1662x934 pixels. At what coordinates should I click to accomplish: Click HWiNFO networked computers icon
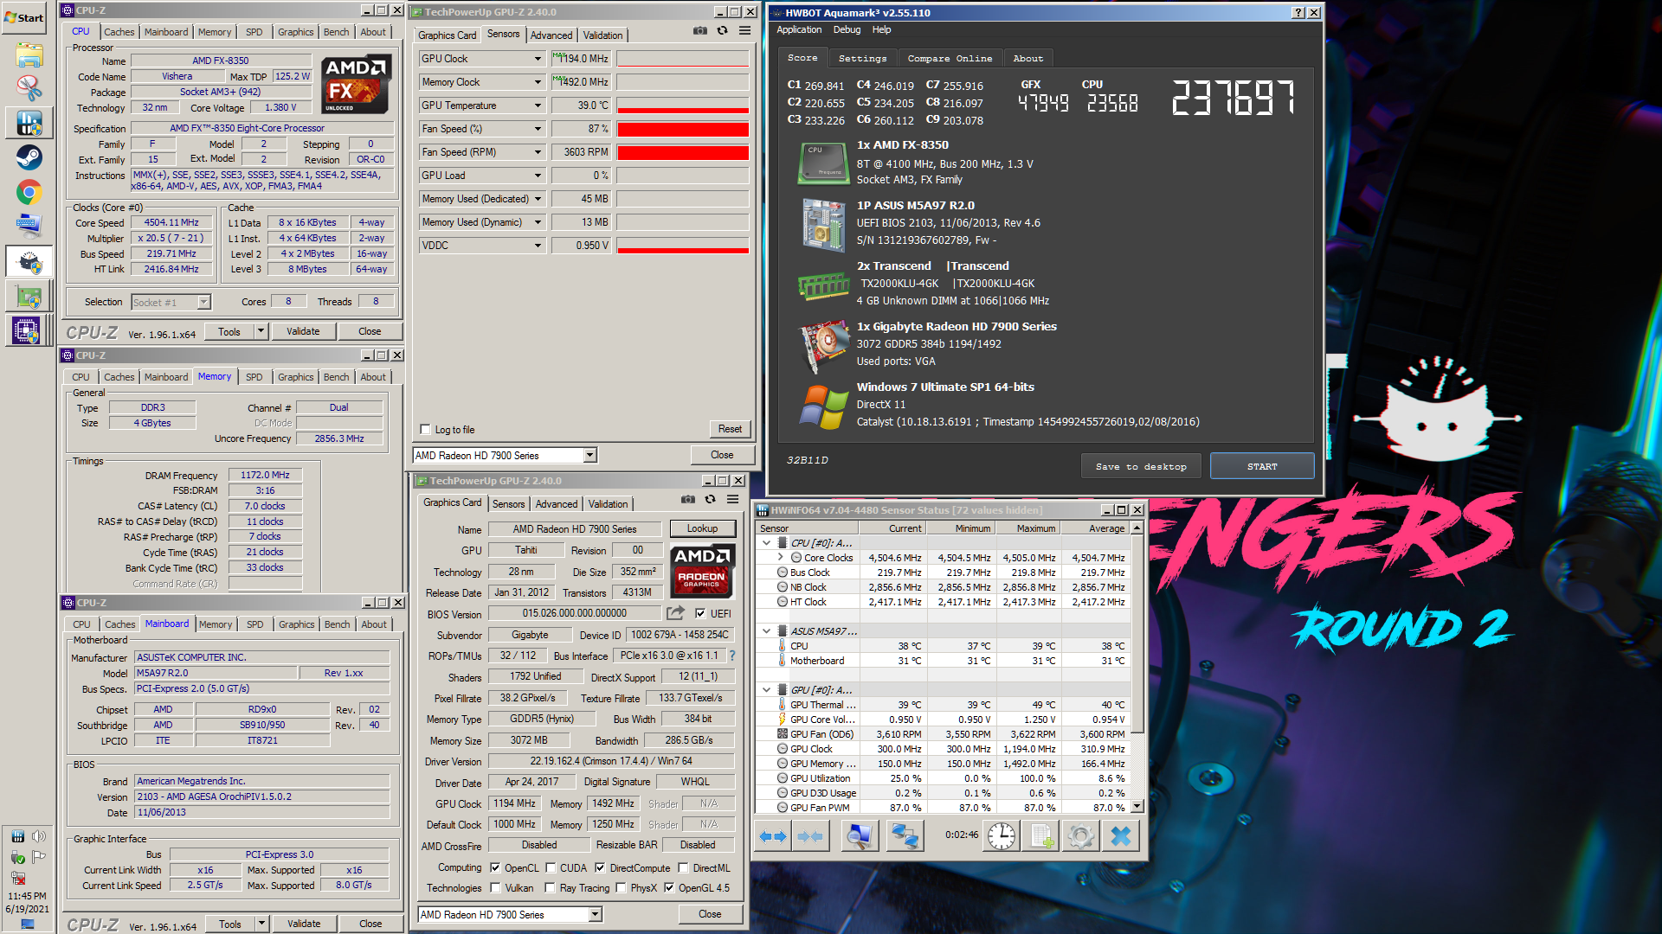tap(905, 836)
